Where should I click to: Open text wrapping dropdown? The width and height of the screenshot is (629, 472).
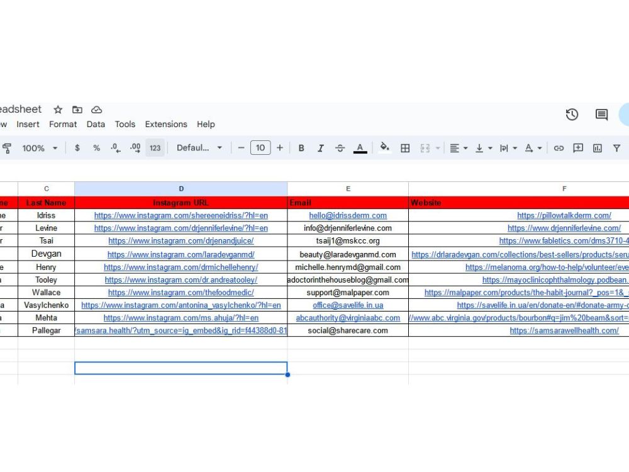click(508, 148)
